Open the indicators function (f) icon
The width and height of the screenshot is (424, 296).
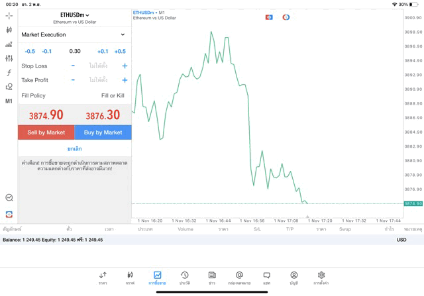coord(9,72)
